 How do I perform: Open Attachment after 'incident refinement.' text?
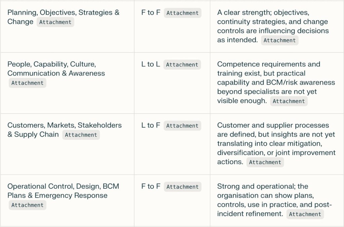coord(305,214)
